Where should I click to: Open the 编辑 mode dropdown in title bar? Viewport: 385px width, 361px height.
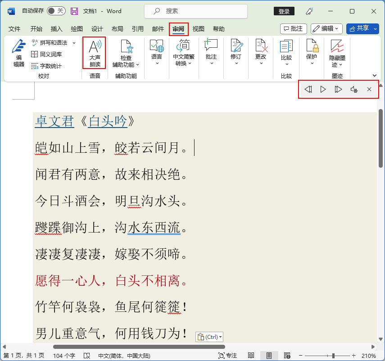pos(326,28)
